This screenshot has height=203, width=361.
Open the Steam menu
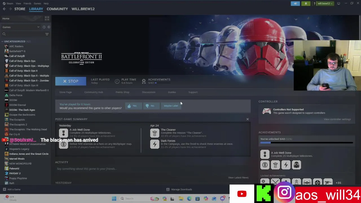(8, 3)
